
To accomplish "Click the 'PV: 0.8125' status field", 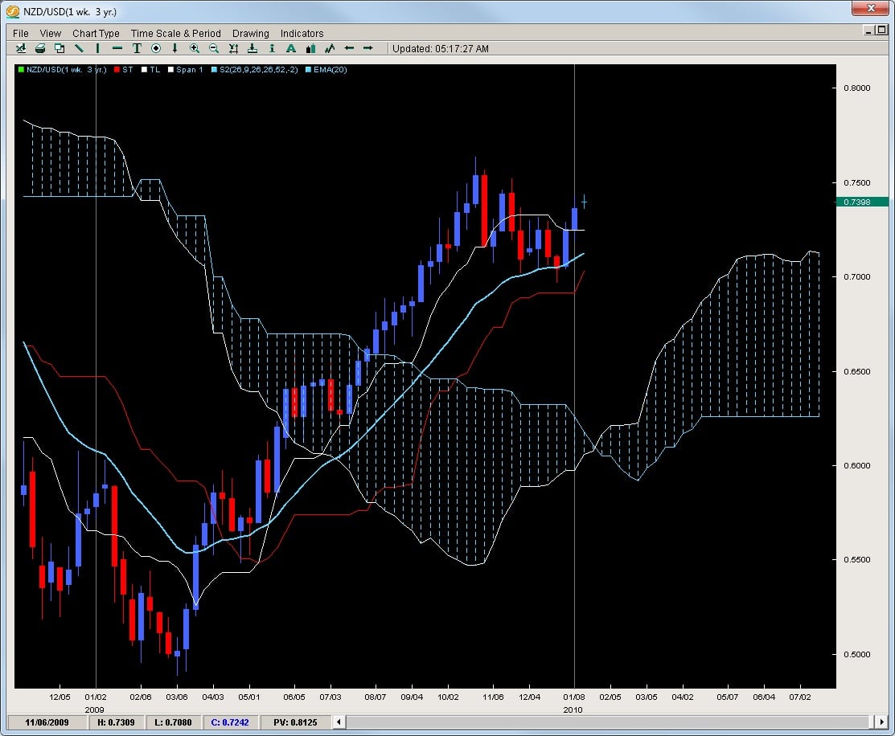I will (295, 722).
